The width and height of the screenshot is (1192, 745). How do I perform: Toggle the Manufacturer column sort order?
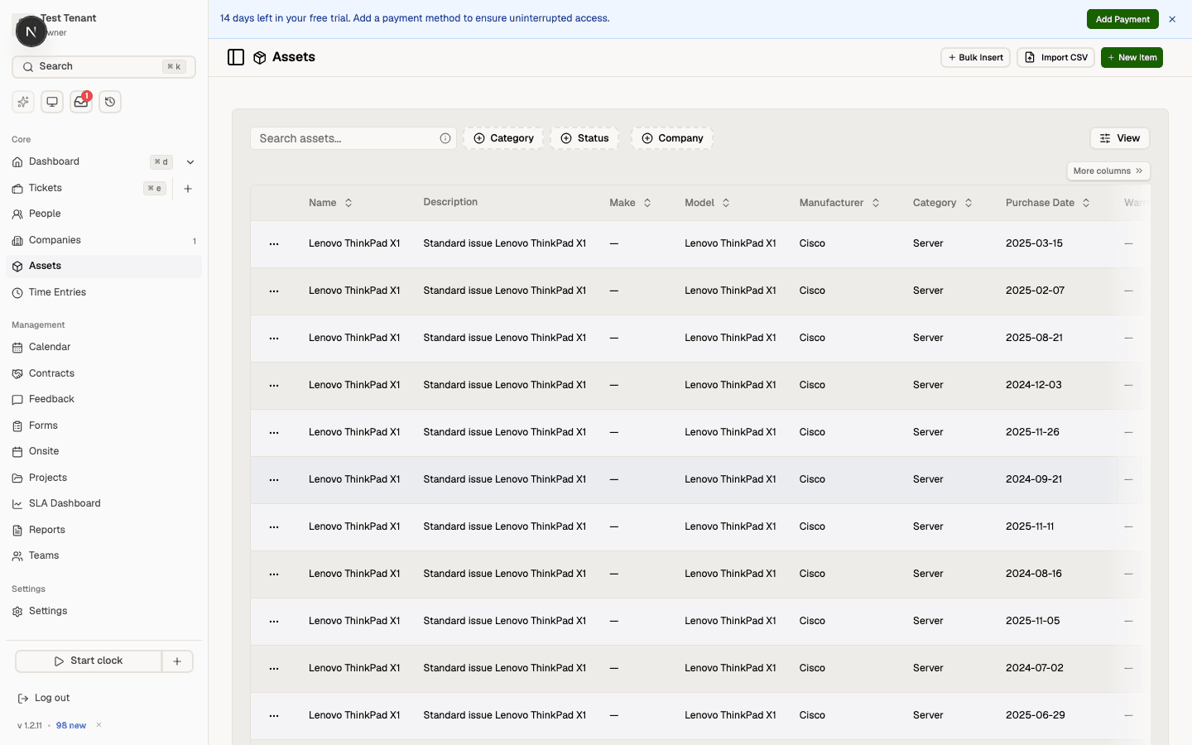click(x=875, y=202)
